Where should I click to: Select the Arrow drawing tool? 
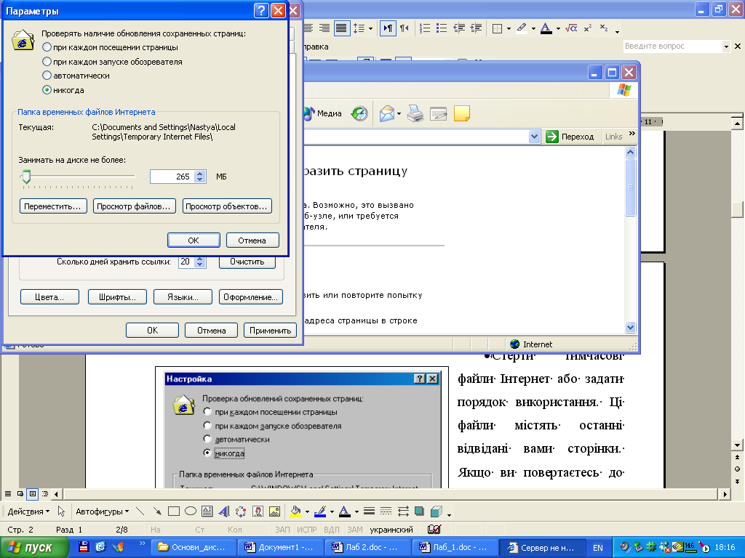coord(157,511)
